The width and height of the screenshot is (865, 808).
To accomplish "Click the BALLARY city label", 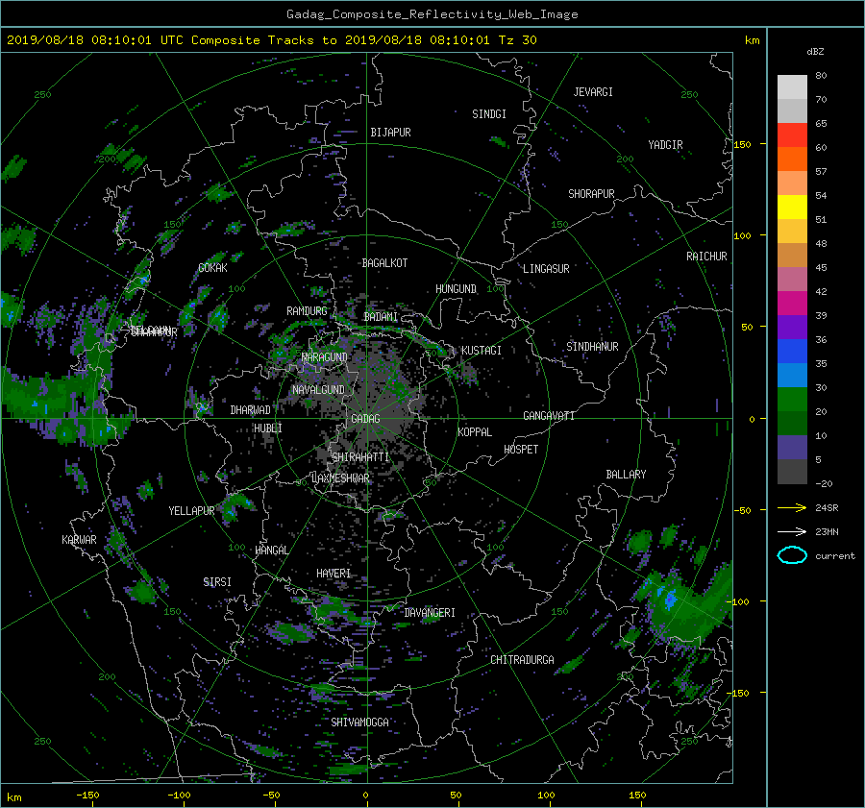I will [626, 475].
